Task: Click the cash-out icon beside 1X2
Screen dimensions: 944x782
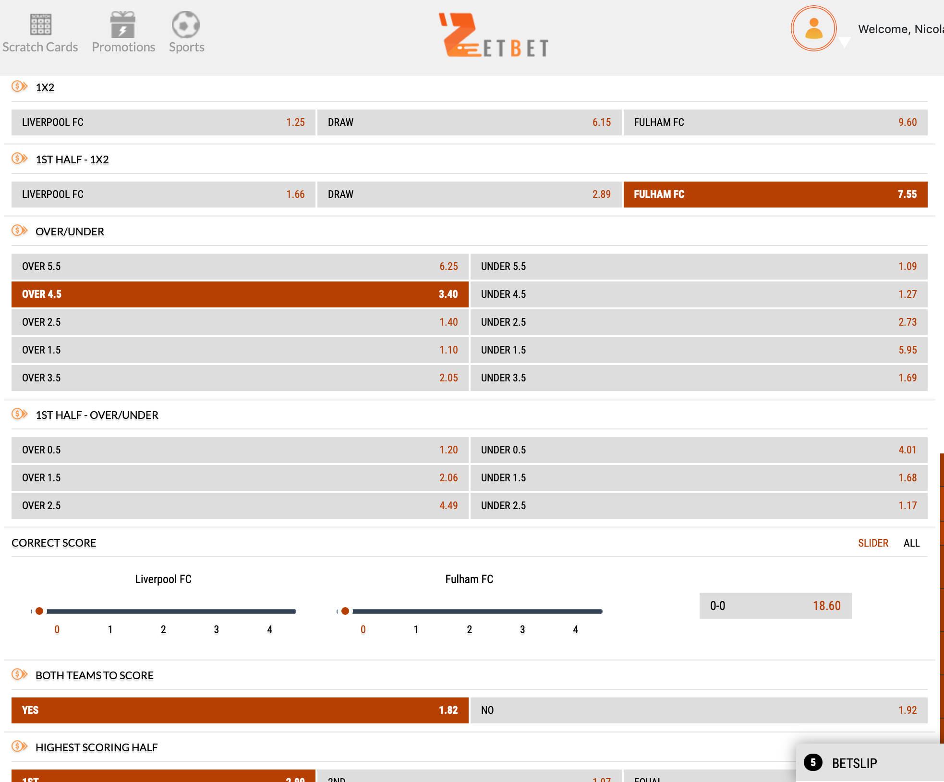Action: [x=20, y=86]
